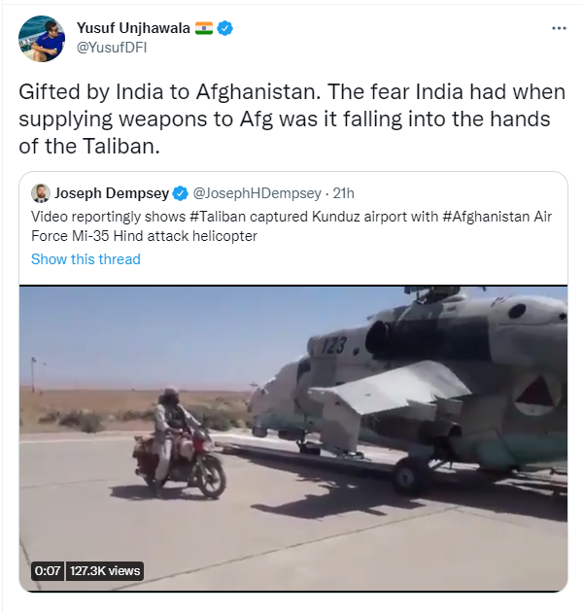Viewport: 583px width, 613px height.
Task: Click the @YusufDFI handle
Action: coord(112,48)
